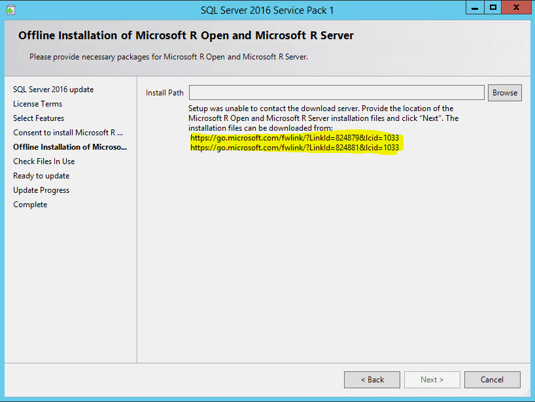Select the Complete step
This screenshot has height=402, width=535.
click(30, 205)
